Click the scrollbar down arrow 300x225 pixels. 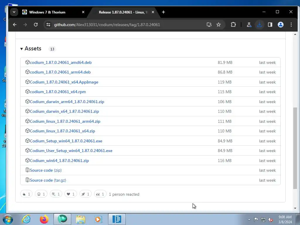pyautogui.click(x=295, y=208)
